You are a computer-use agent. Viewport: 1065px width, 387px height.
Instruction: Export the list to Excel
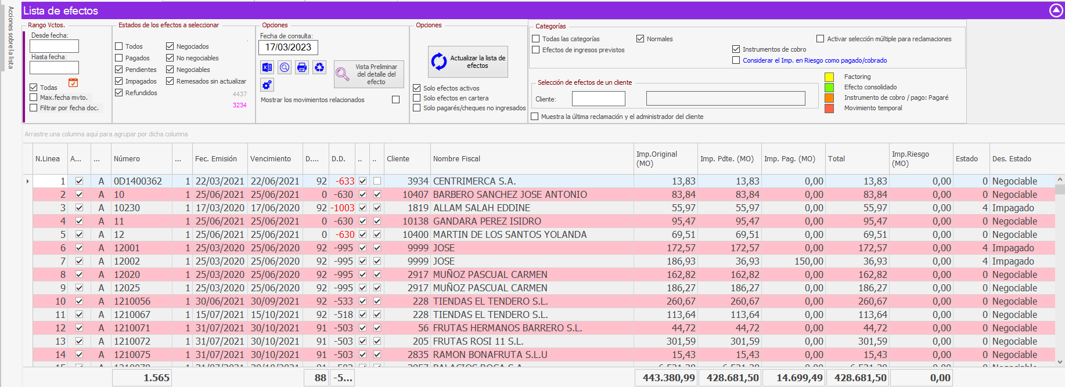pyautogui.click(x=267, y=67)
